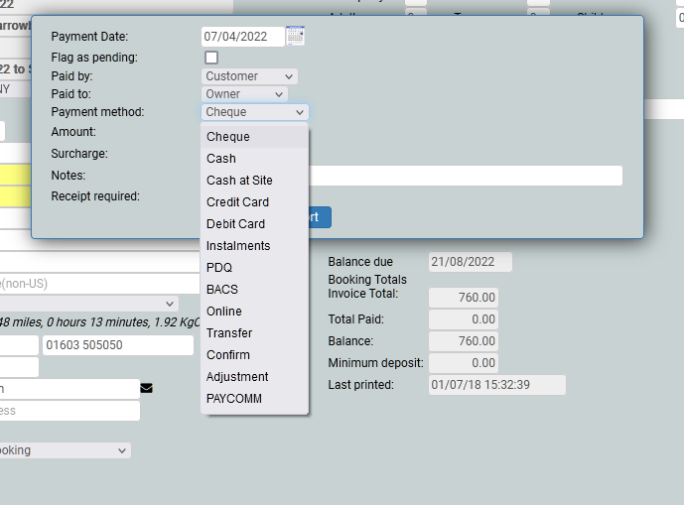Click into the Notes text field
684x505 pixels.
click(x=467, y=176)
